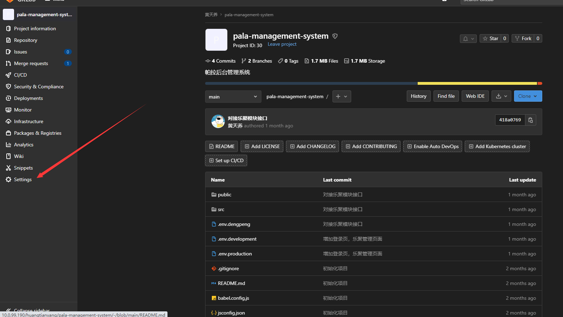563x317 pixels.
Task: Star the project
Action: [491, 38]
